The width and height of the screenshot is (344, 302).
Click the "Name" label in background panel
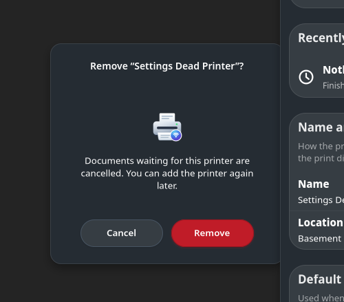(314, 184)
